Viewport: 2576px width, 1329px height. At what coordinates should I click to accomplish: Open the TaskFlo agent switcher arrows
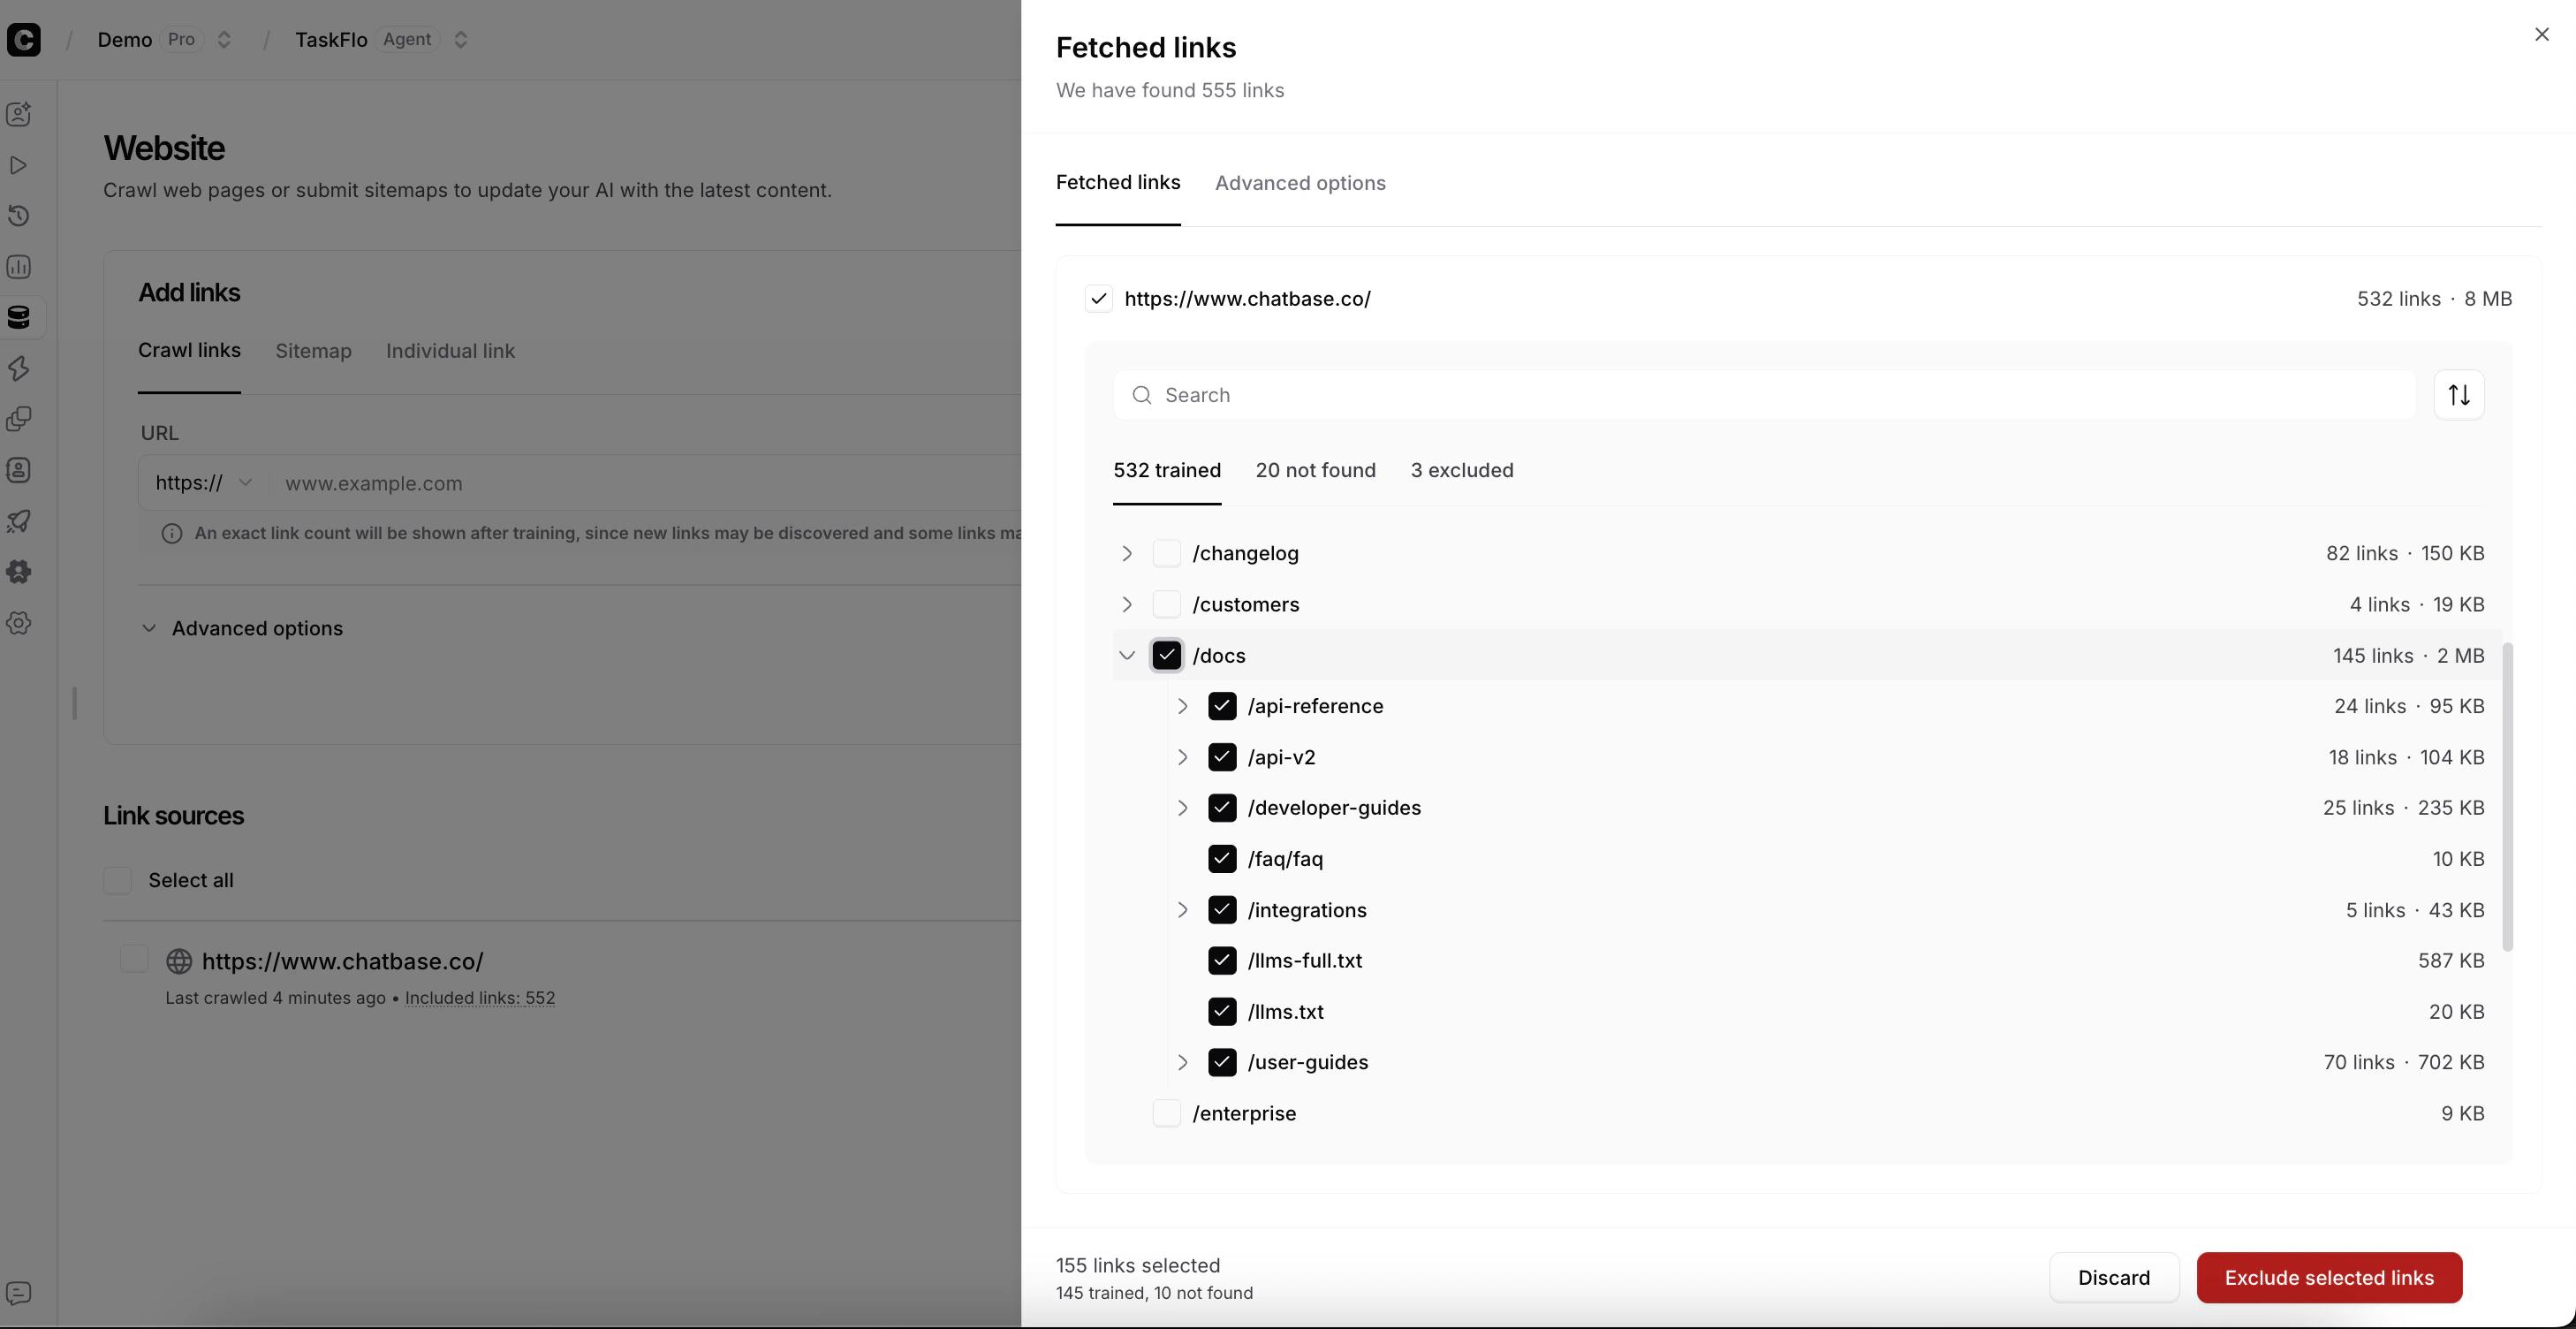[461, 39]
